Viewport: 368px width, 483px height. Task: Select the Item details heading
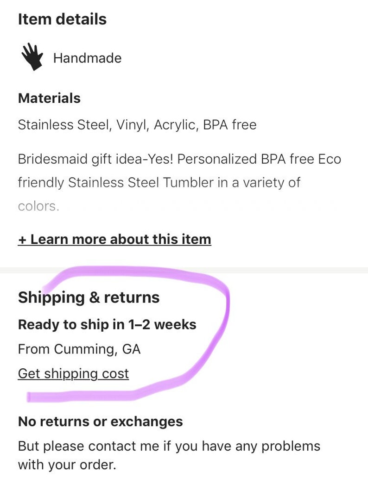(x=62, y=19)
